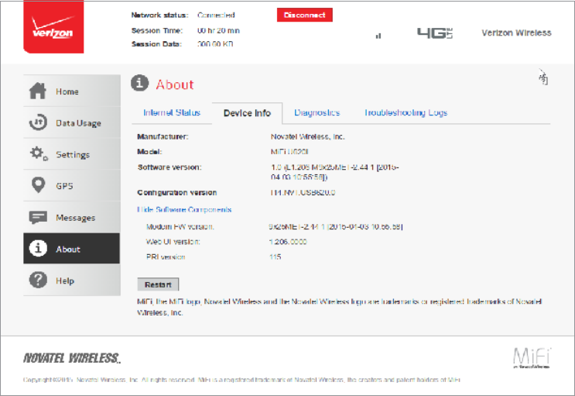Click the GPS location pin icon
This screenshot has width=575, height=396.
[x=38, y=184]
